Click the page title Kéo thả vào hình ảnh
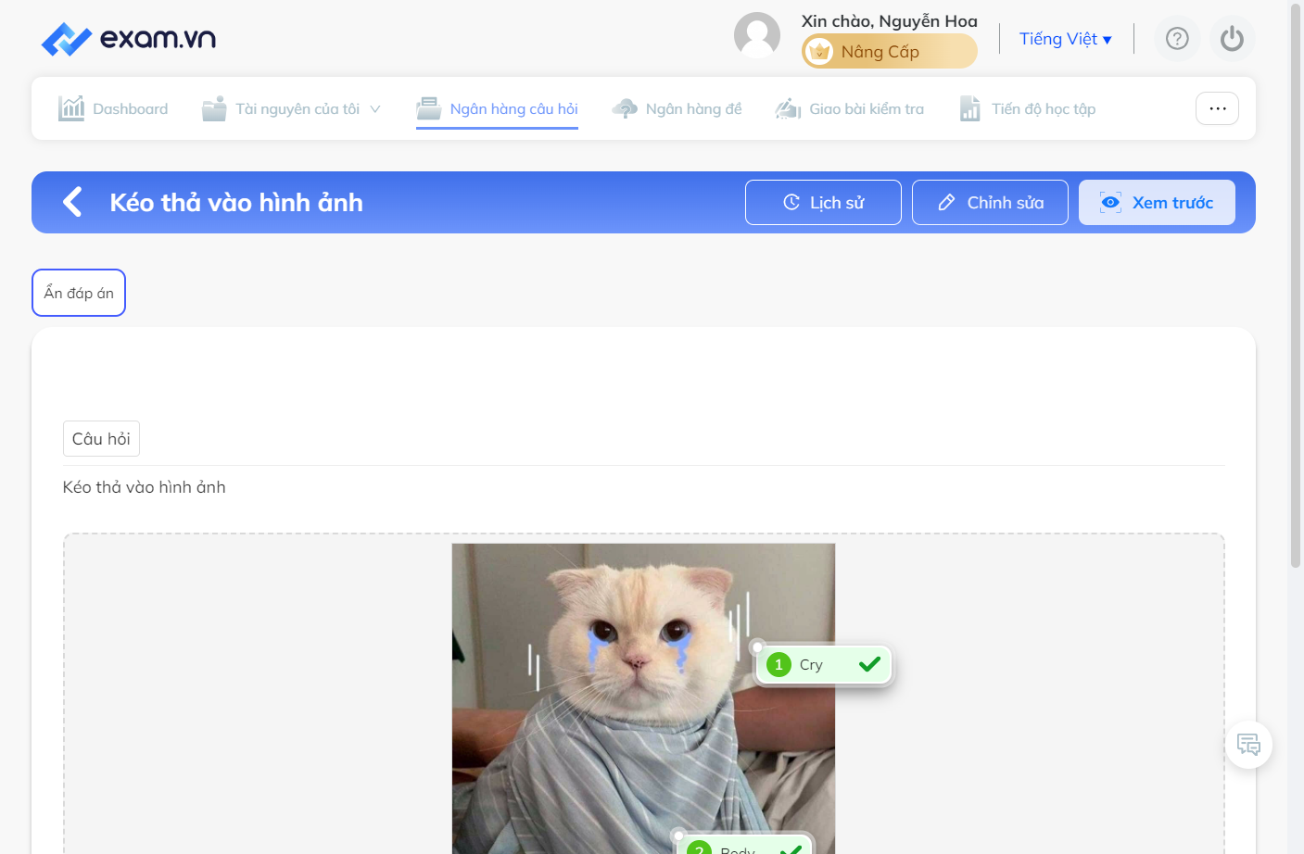1304x854 pixels. pos(236,202)
